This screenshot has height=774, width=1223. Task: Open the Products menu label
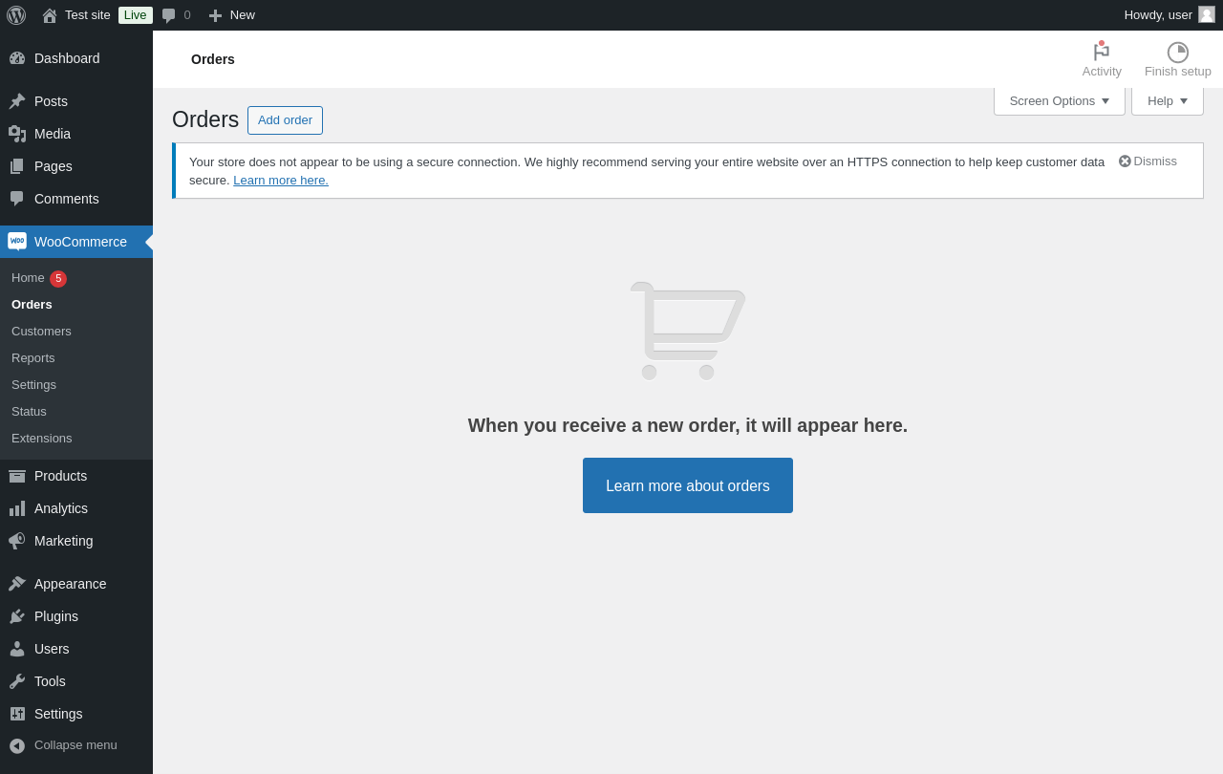[x=60, y=476]
